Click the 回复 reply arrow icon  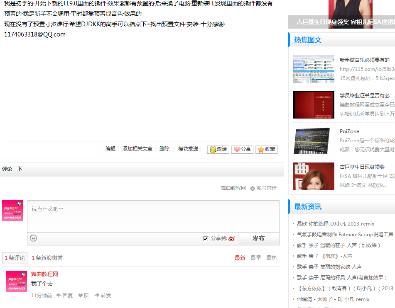[60, 296]
